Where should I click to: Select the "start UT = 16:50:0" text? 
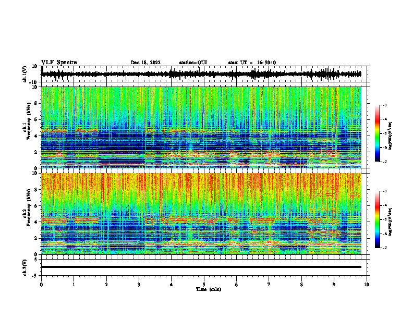click(252, 63)
